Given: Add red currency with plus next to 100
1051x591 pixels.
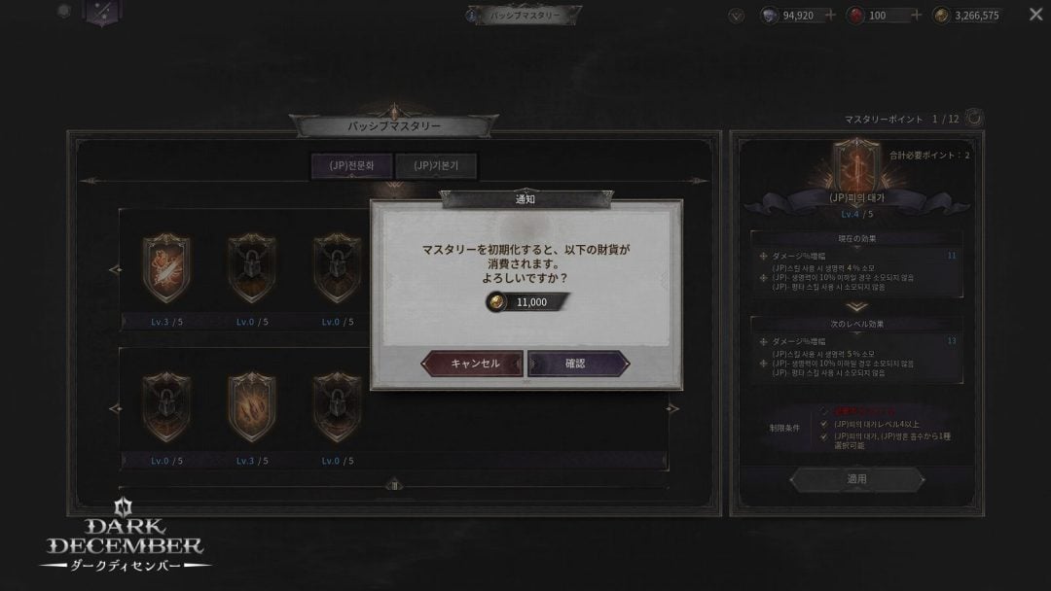Looking at the screenshot, I should (917, 15).
